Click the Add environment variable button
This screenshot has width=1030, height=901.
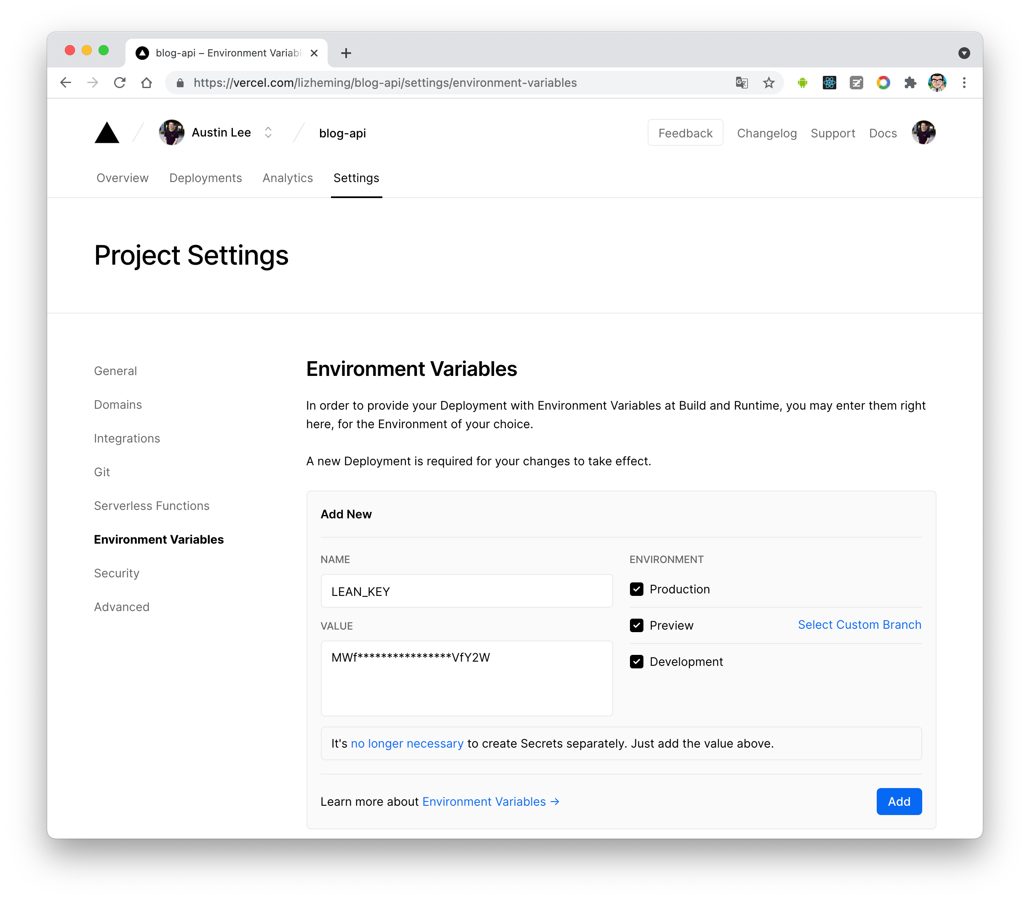(x=899, y=801)
